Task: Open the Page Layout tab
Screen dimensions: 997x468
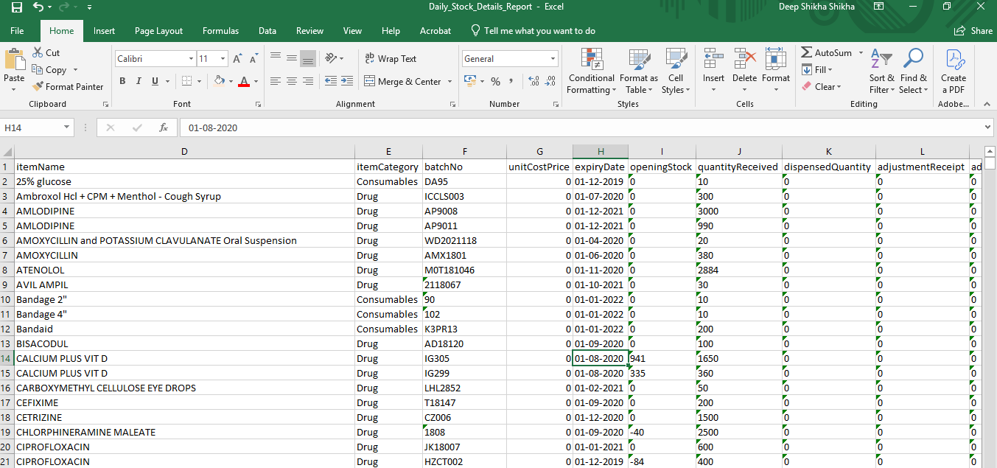Action: coord(158,31)
